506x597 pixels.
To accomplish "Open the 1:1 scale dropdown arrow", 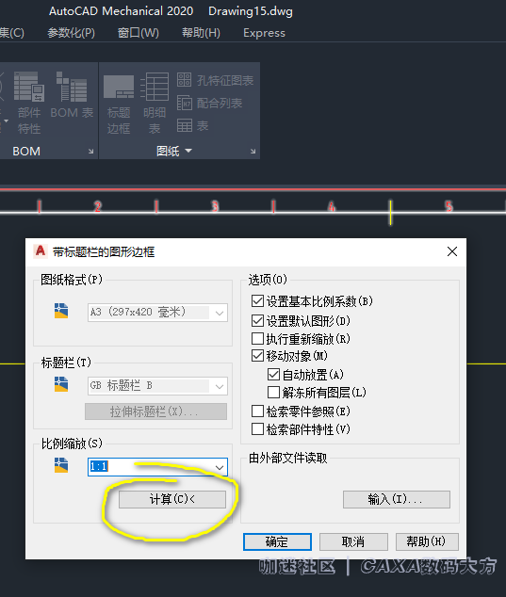I will point(220,467).
